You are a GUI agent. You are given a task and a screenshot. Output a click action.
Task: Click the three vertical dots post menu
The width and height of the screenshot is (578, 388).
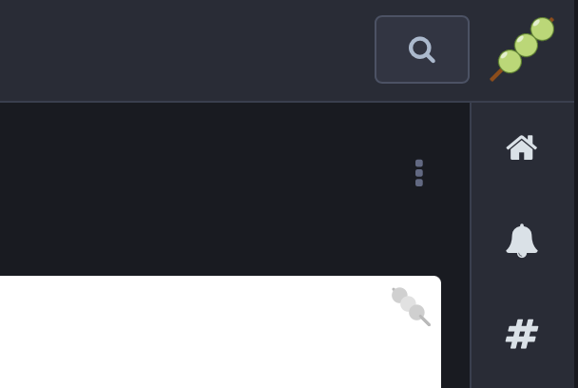click(419, 173)
